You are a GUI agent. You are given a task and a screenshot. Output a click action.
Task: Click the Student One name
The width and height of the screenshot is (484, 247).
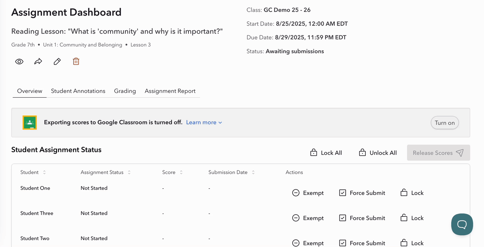(x=35, y=188)
